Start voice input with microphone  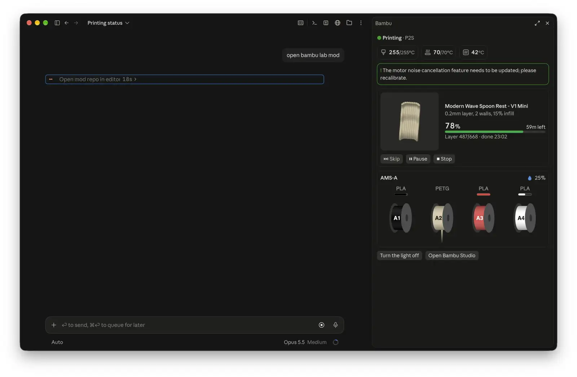pyautogui.click(x=335, y=325)
